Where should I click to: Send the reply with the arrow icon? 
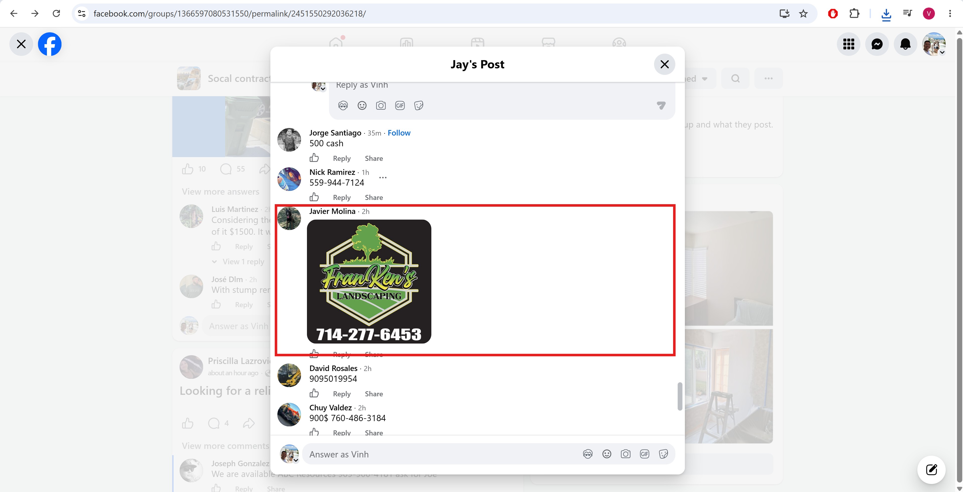pos(661,106)
